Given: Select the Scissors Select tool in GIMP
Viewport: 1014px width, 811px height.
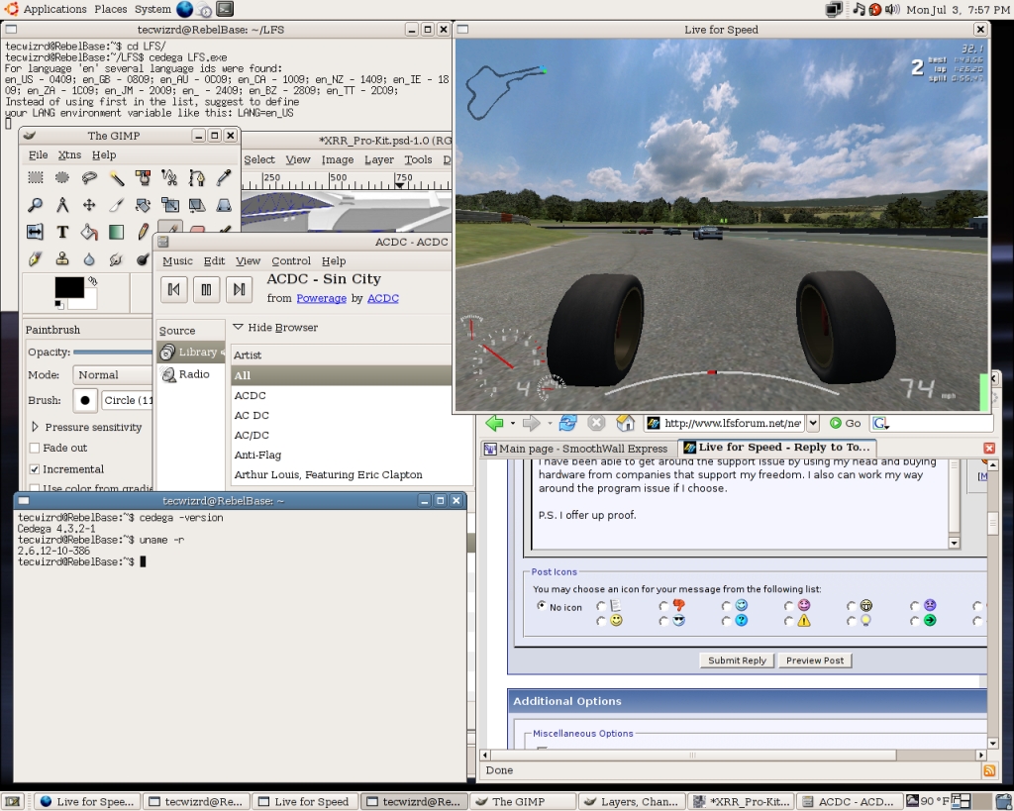Looking at the screenshot, I should click(x=170, y=178).
